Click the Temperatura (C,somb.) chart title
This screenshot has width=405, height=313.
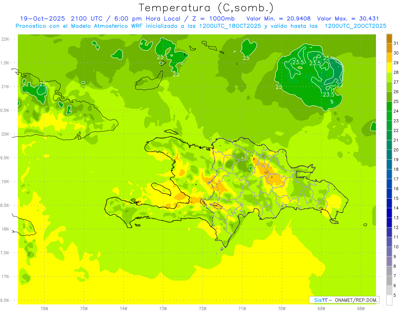click(206, 7)
